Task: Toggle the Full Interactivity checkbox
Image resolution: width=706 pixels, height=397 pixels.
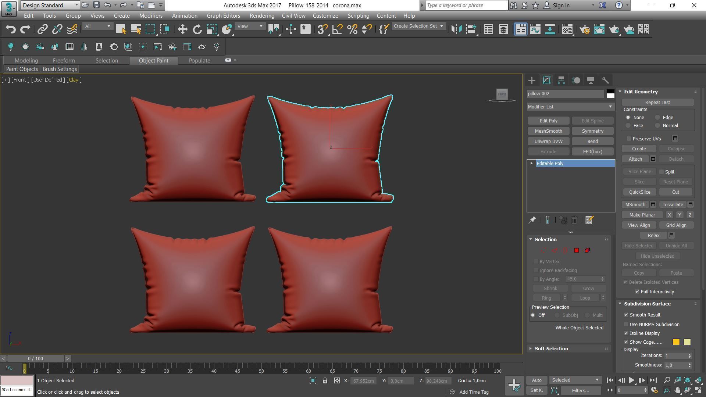Action: 637,292
